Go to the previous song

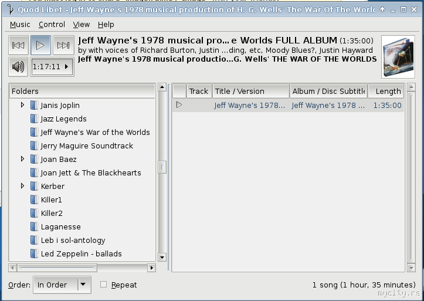click(x=18, y=45)
